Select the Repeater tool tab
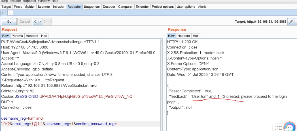This screenshot has width=297, height=131. (x=74, y=7)
